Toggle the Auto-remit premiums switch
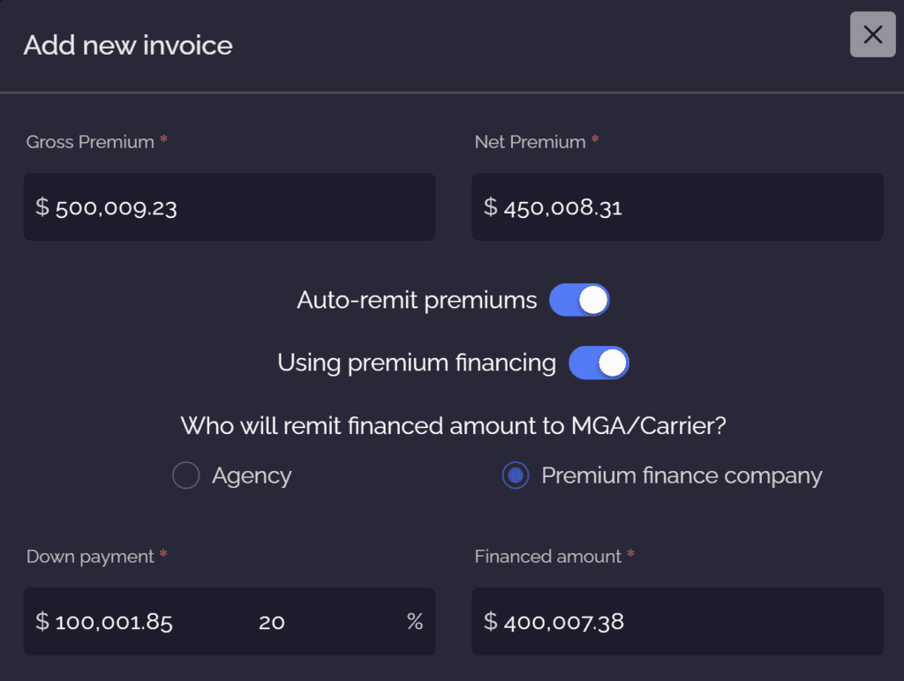The width and height of the screenshot is (904, 681). (x=579, y=300)
